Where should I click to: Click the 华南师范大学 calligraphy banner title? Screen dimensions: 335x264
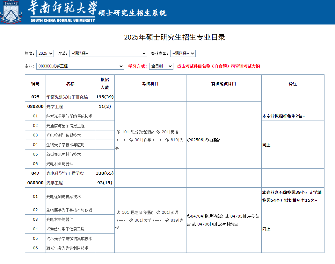click(x=62, y=8)
